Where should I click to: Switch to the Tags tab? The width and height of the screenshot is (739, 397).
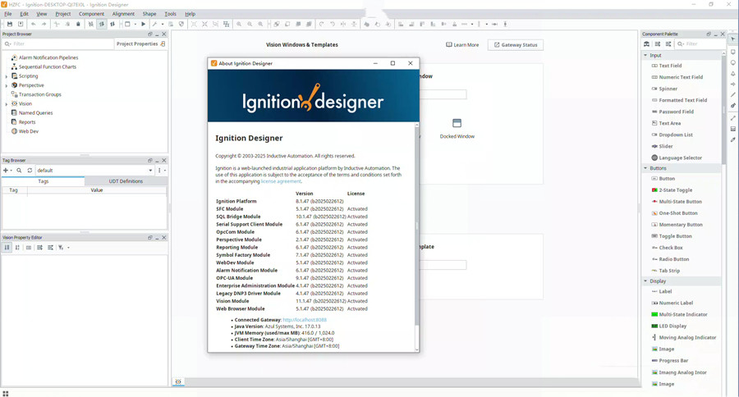pos(43,181)
